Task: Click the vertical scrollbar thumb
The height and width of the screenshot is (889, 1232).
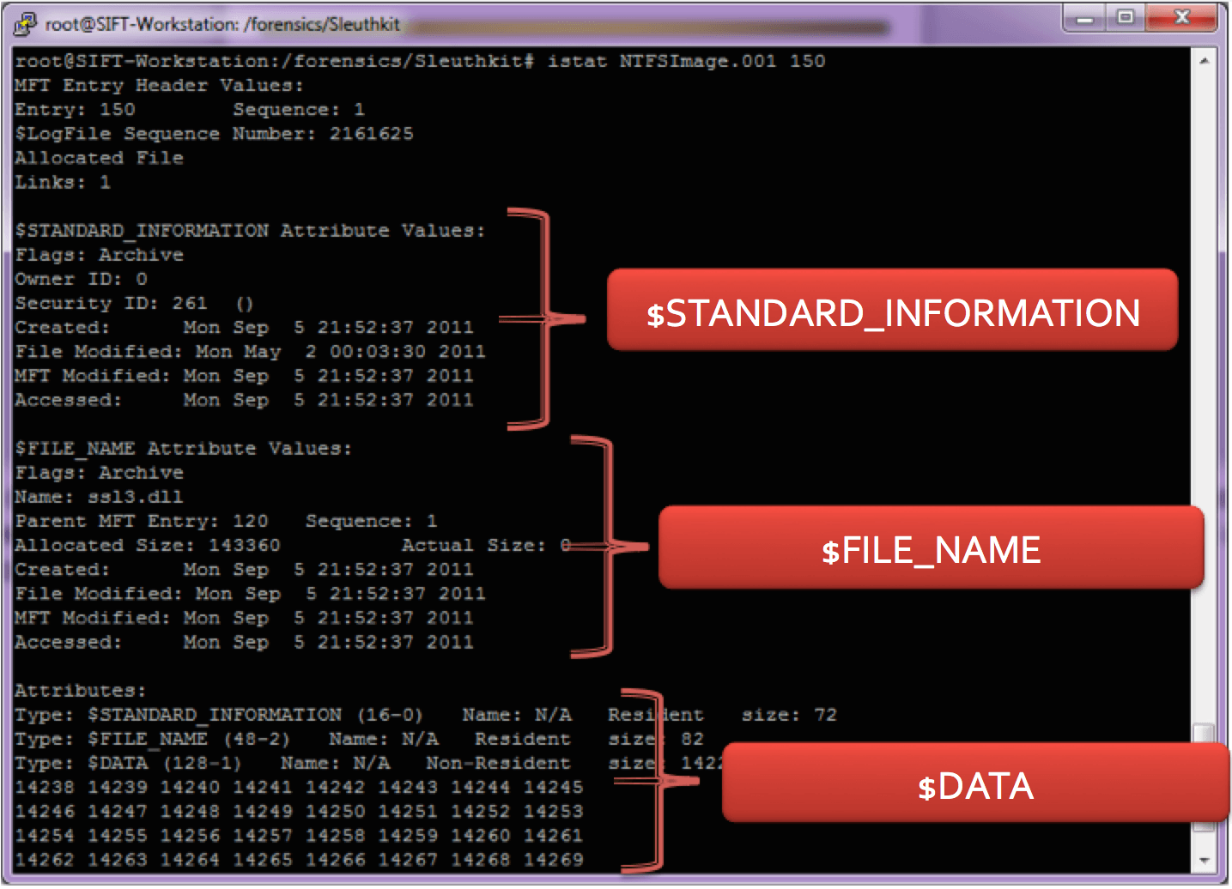Action: (x=1204, y=734)
